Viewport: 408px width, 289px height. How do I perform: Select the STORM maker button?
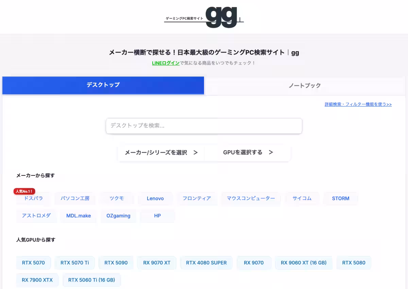tap(341, 199)
